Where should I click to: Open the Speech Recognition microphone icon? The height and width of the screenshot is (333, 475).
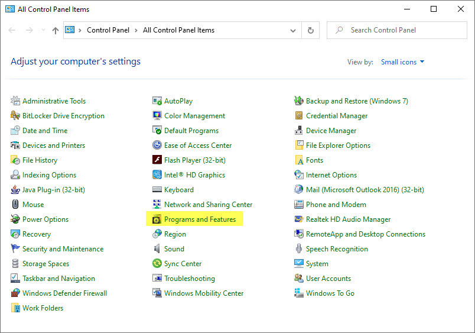coord(299,248)
